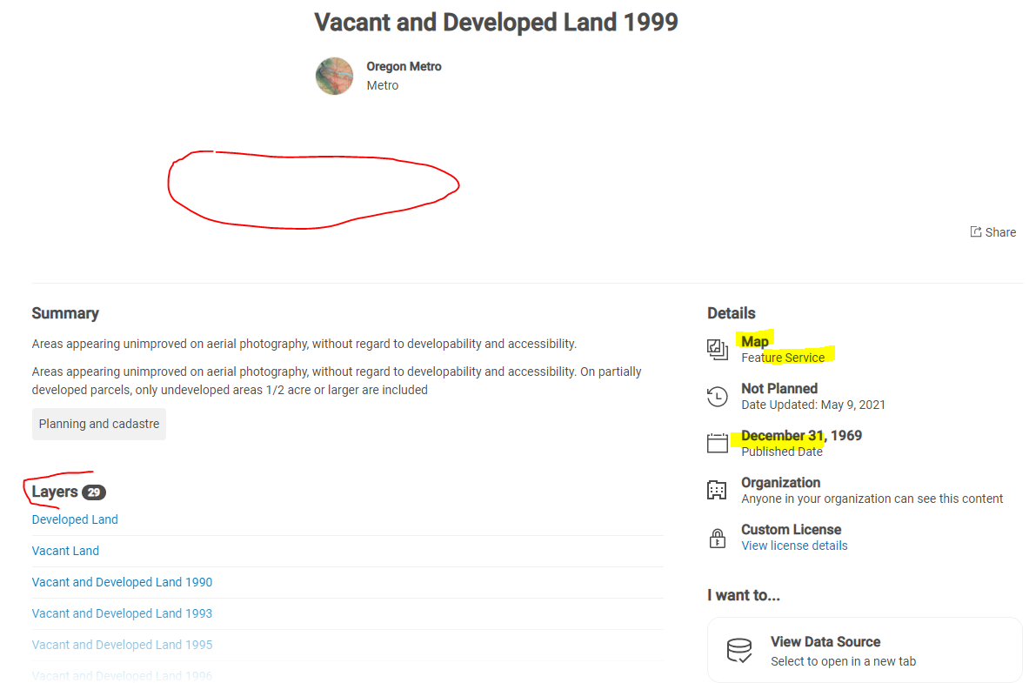Click the Share label text

click(x=1000, y=232)
